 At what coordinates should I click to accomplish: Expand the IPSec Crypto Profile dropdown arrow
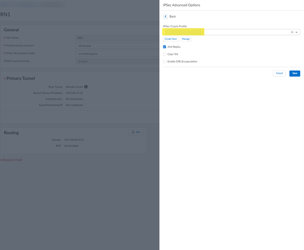click(x=296, y=32)
